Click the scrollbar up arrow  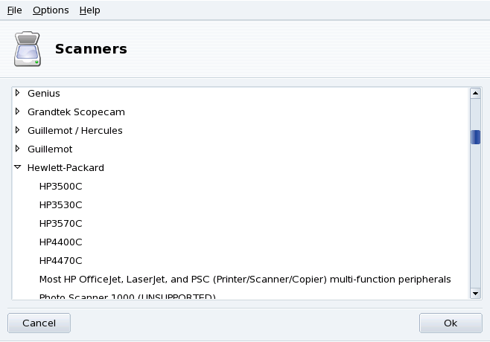tap(475, 94)
